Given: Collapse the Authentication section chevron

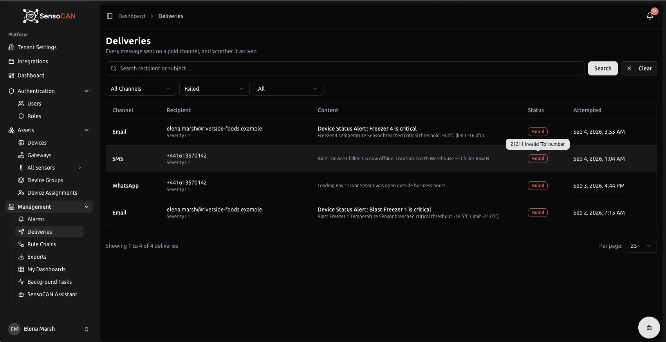Looking at the screenshot, I should (x=87, y=91).
